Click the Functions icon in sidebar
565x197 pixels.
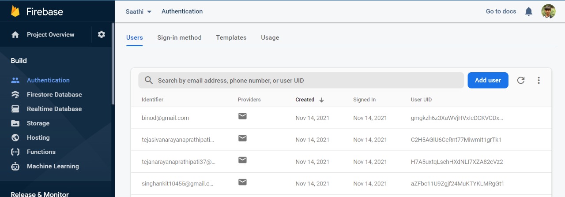[15, 152]
